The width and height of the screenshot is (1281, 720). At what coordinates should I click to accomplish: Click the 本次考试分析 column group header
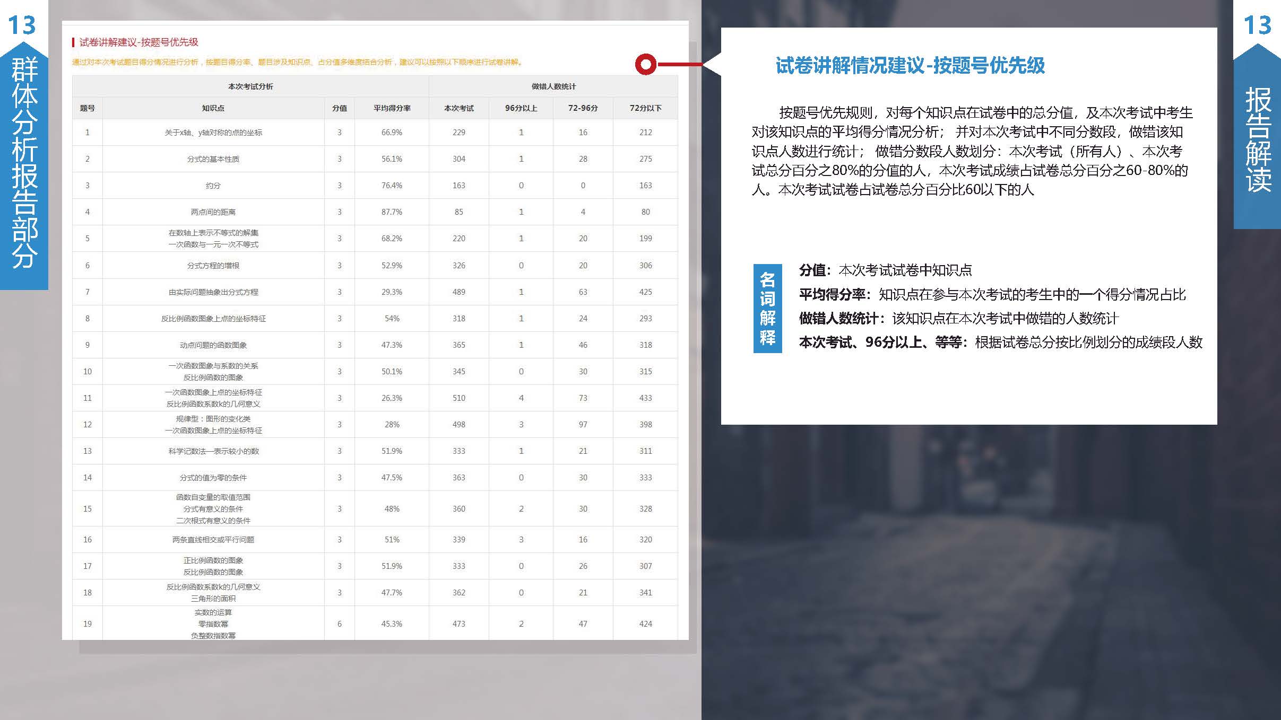(250, 86)
